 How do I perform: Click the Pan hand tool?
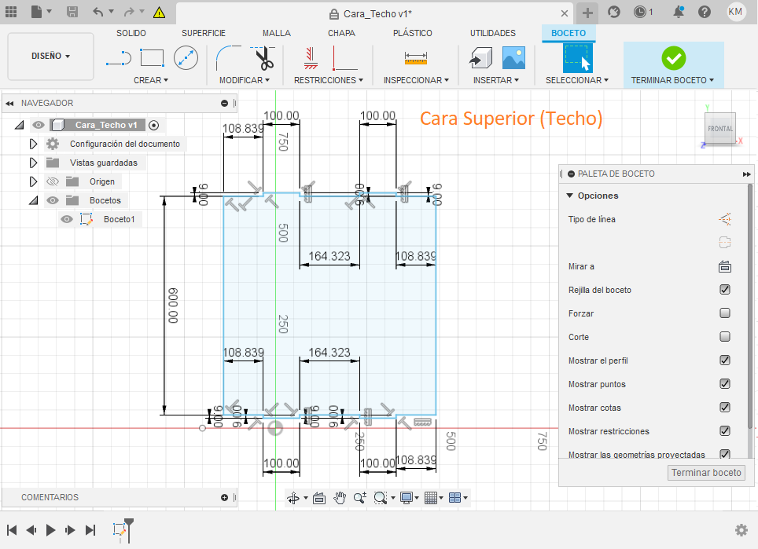coord(340,497)
